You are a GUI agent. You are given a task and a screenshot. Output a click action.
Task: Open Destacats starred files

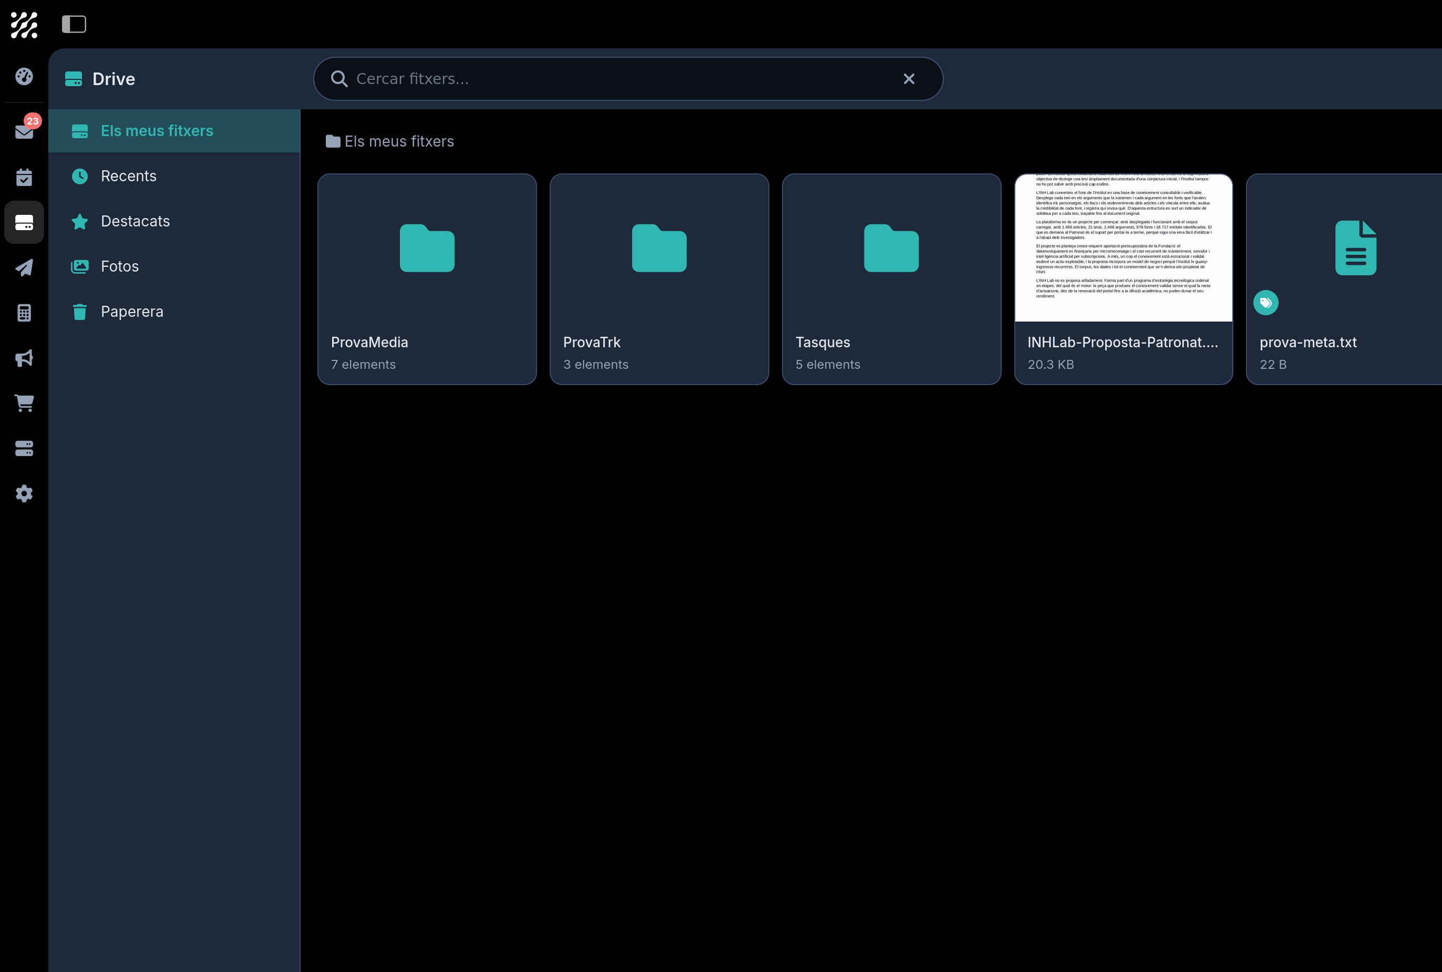pyautogui.click(x=174, y=221)
